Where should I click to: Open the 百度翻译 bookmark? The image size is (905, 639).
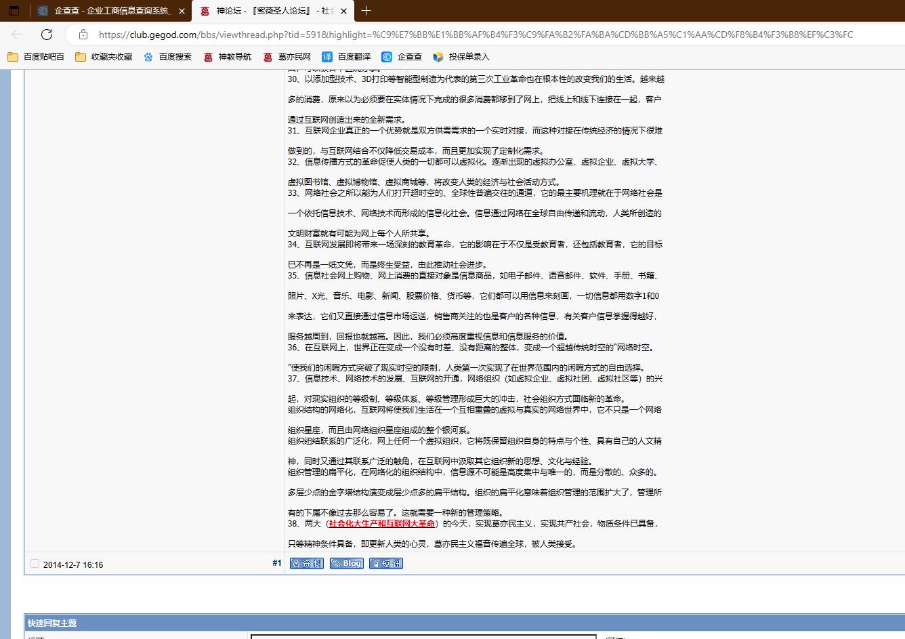point(346,57)
